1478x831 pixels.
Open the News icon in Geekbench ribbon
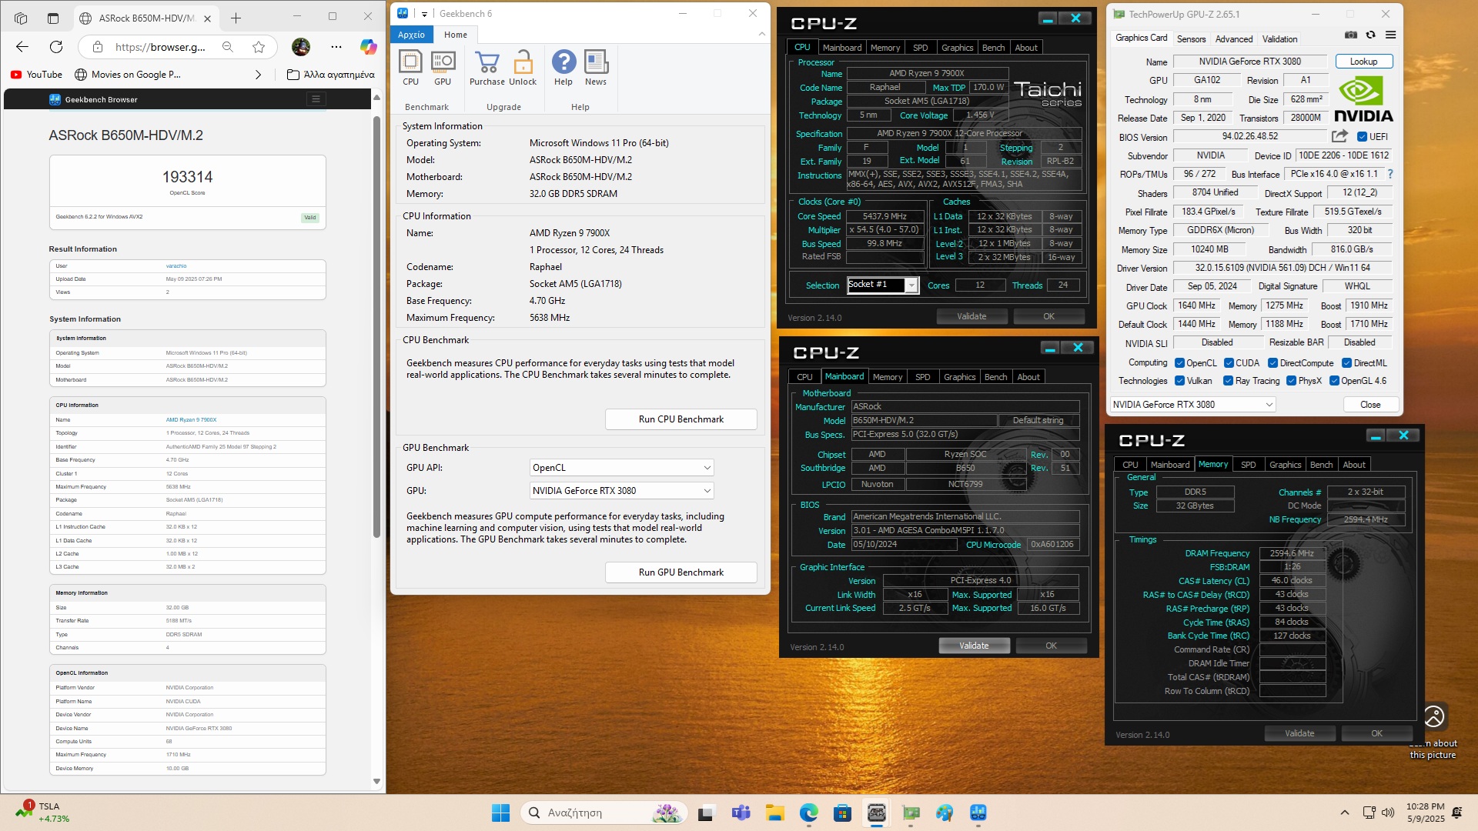596,68
